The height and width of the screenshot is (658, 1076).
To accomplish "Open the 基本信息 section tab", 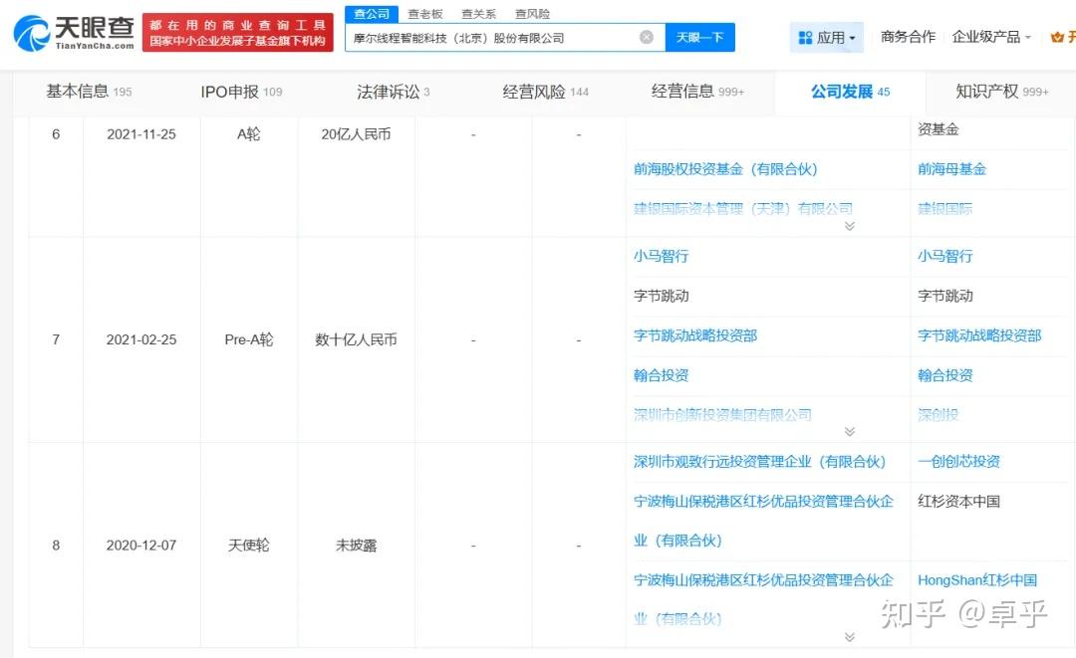I will [x=80, y=91].
